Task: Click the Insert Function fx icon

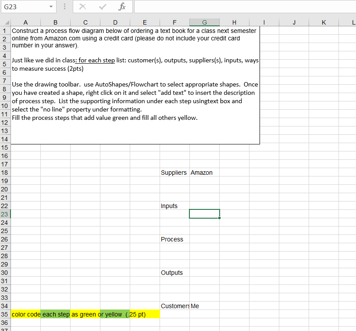Action: pos(122,7)
